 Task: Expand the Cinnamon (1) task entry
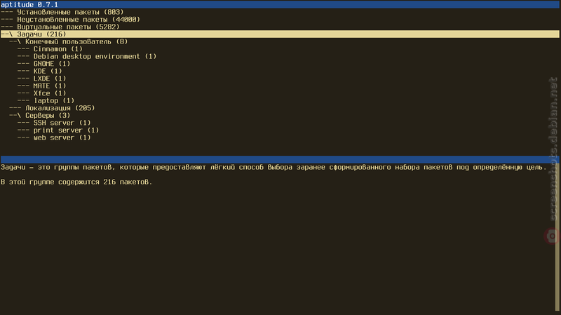(x=50, y=49)
